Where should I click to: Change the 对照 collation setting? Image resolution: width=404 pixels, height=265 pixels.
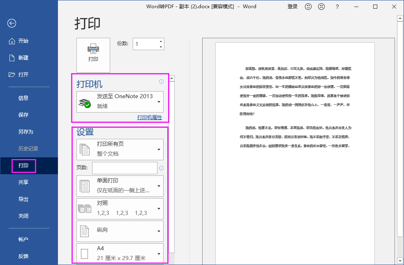pos(119,208)
